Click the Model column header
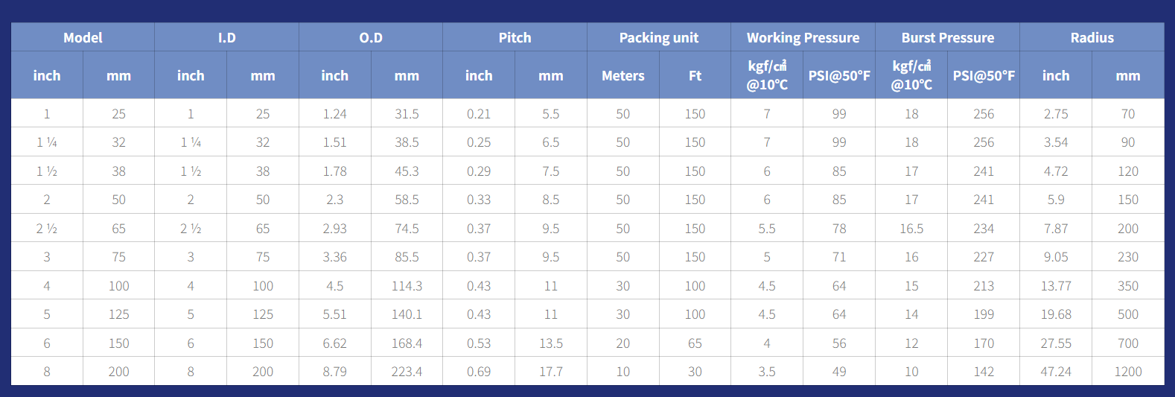1175x397 pixels. (83, 37)
